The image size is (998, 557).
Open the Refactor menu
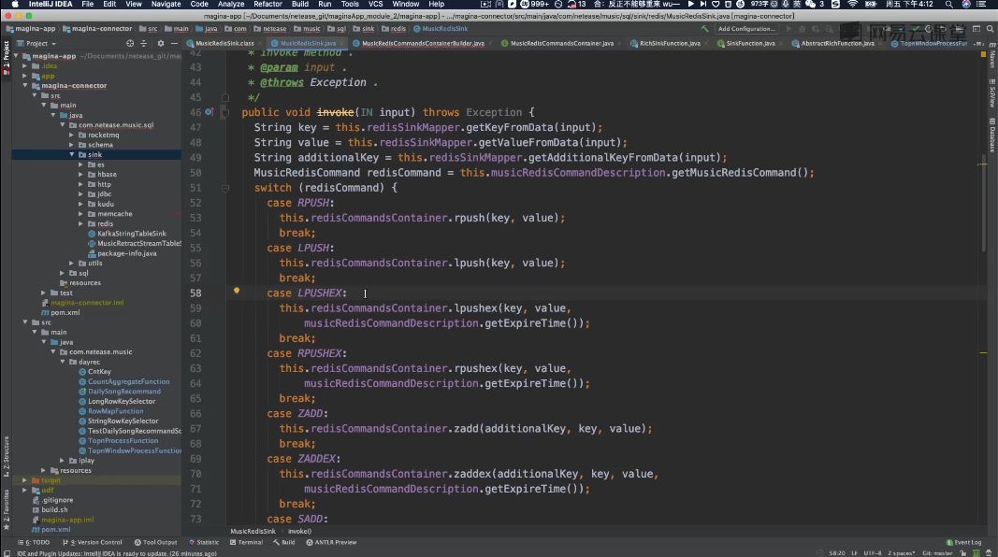pos(268,5)
